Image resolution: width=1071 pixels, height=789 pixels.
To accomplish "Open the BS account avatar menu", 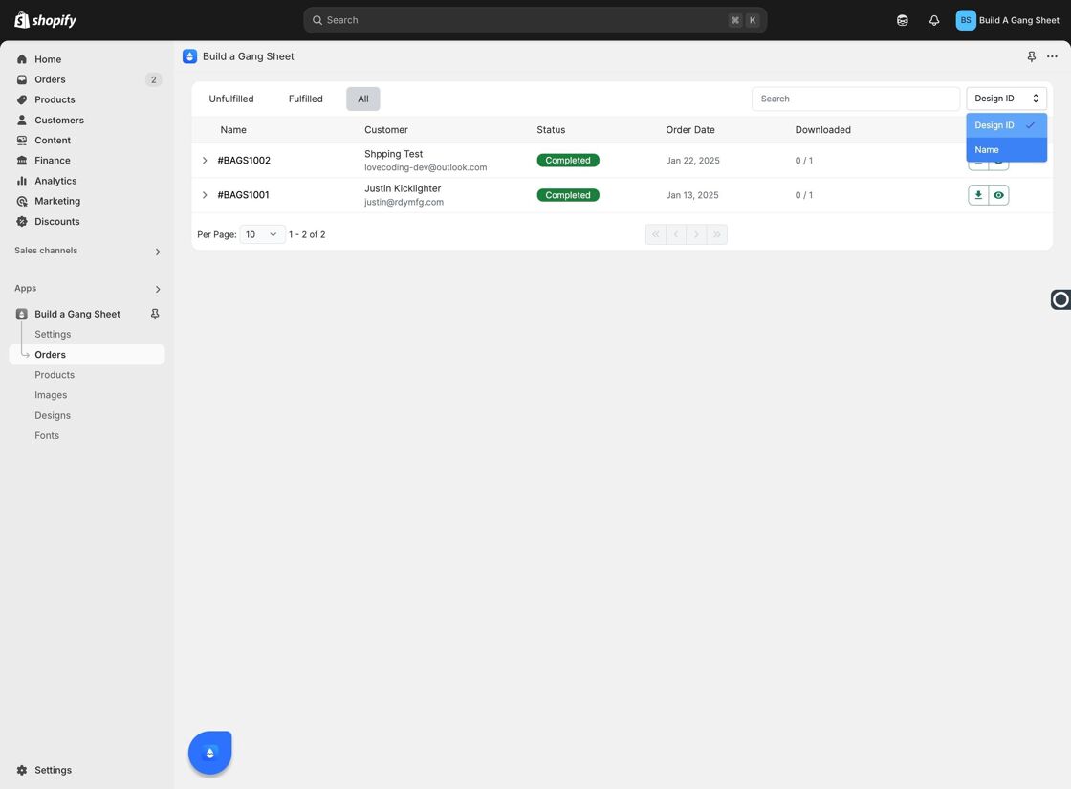I will [965, 20].
